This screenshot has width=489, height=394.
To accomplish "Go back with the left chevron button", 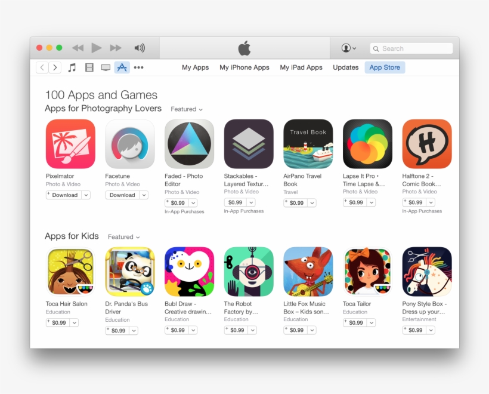I will point(42,67).
